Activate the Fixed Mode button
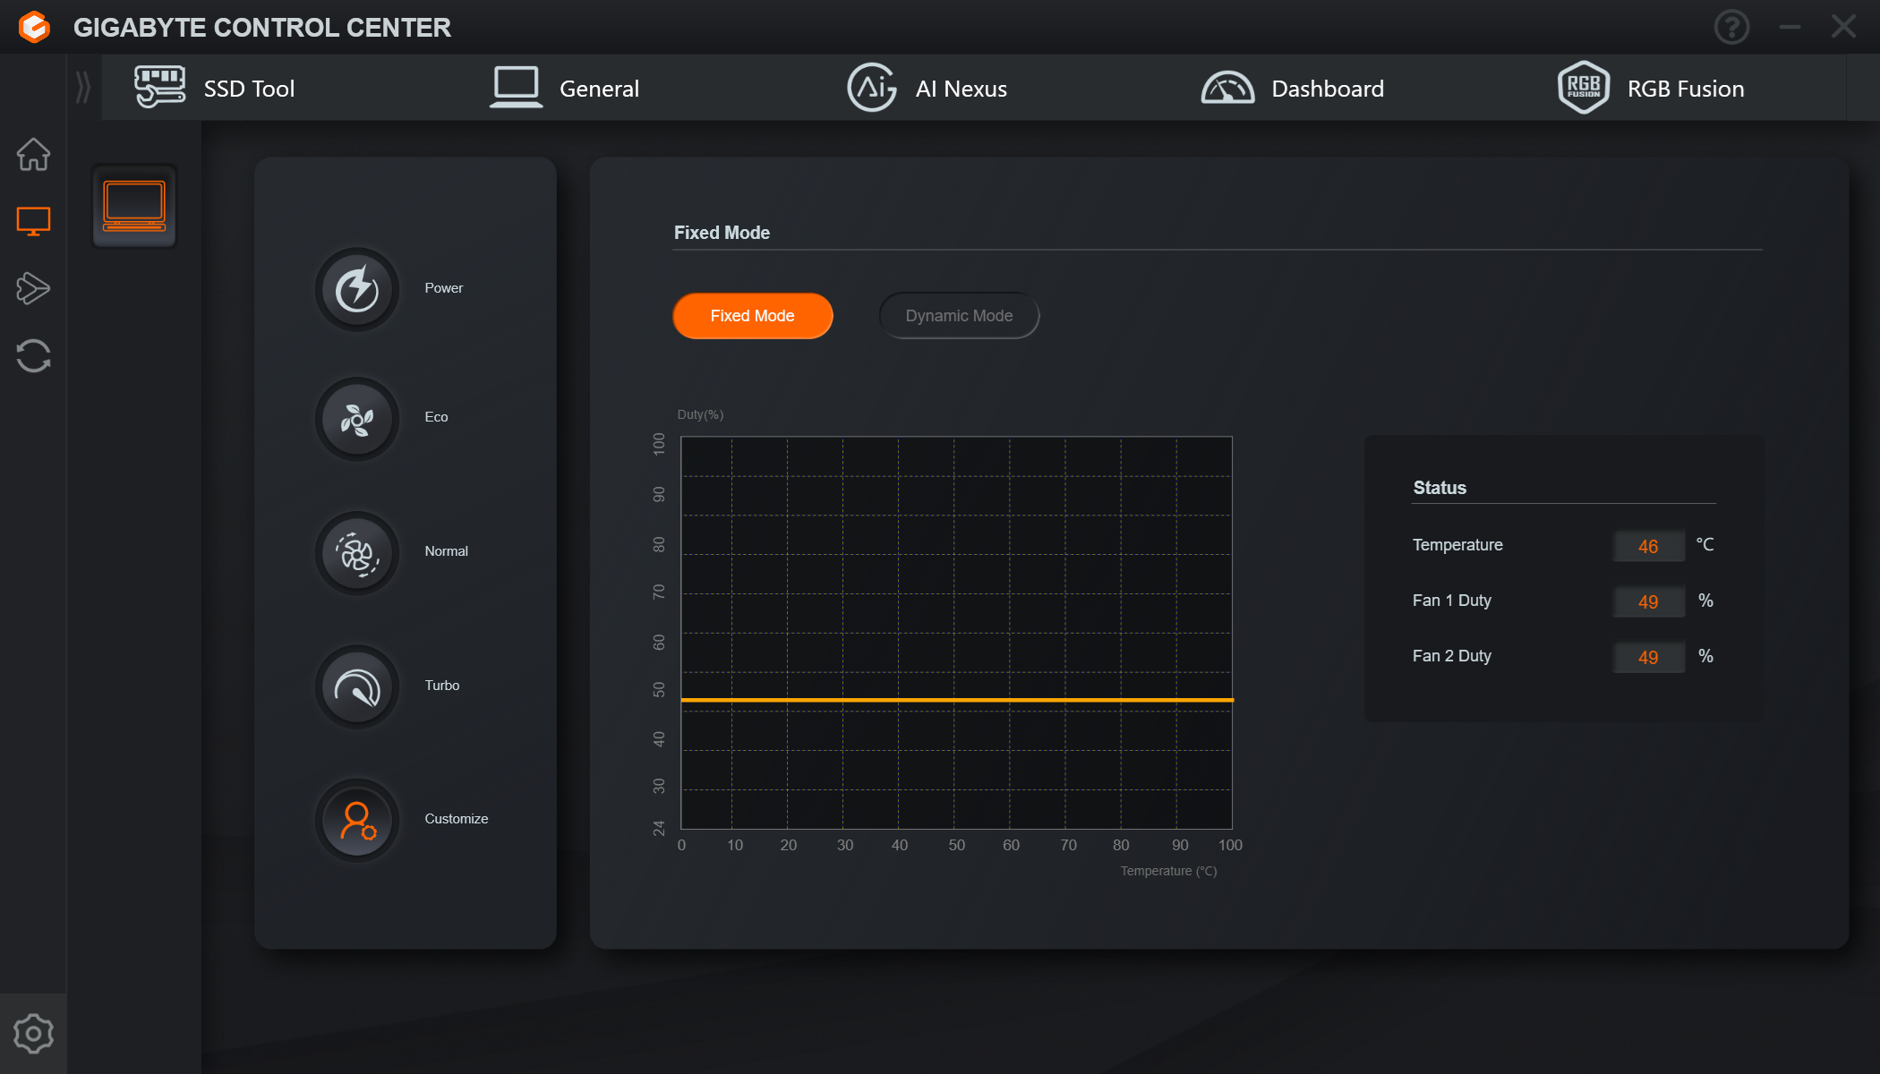1880x1074 pixels. pyautogui.click(x=752, y=316)
